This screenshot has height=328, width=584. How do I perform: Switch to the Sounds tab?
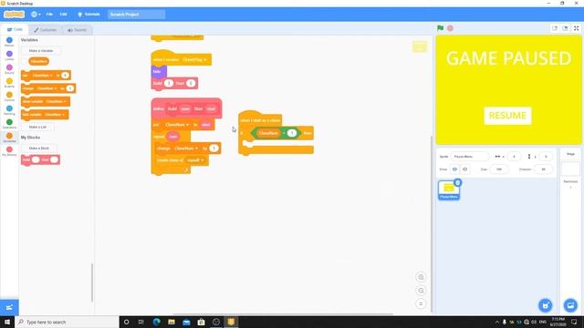(77, 30)
